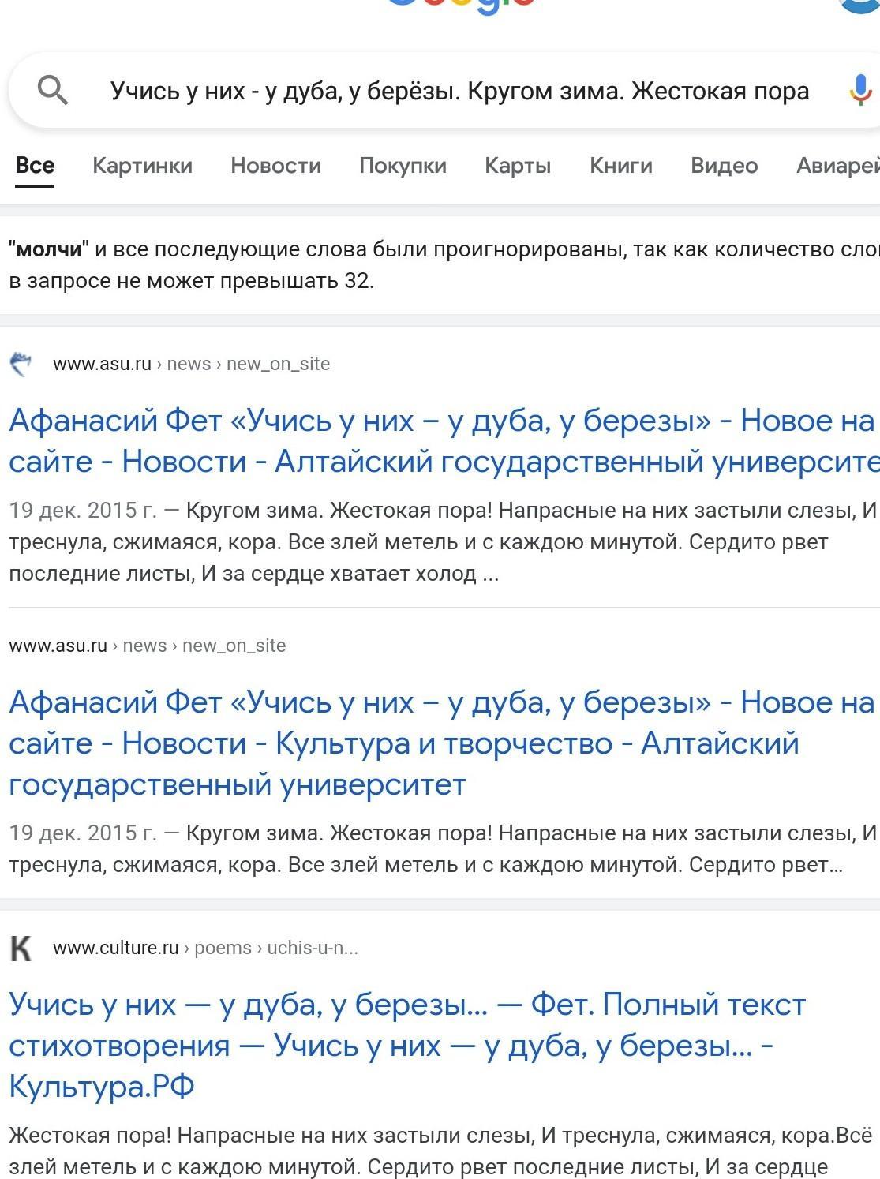This screenshot has height=1179, width=880.
Task: Click the second www.asu.ru breadcrumb URL
Action: [147, 646]
